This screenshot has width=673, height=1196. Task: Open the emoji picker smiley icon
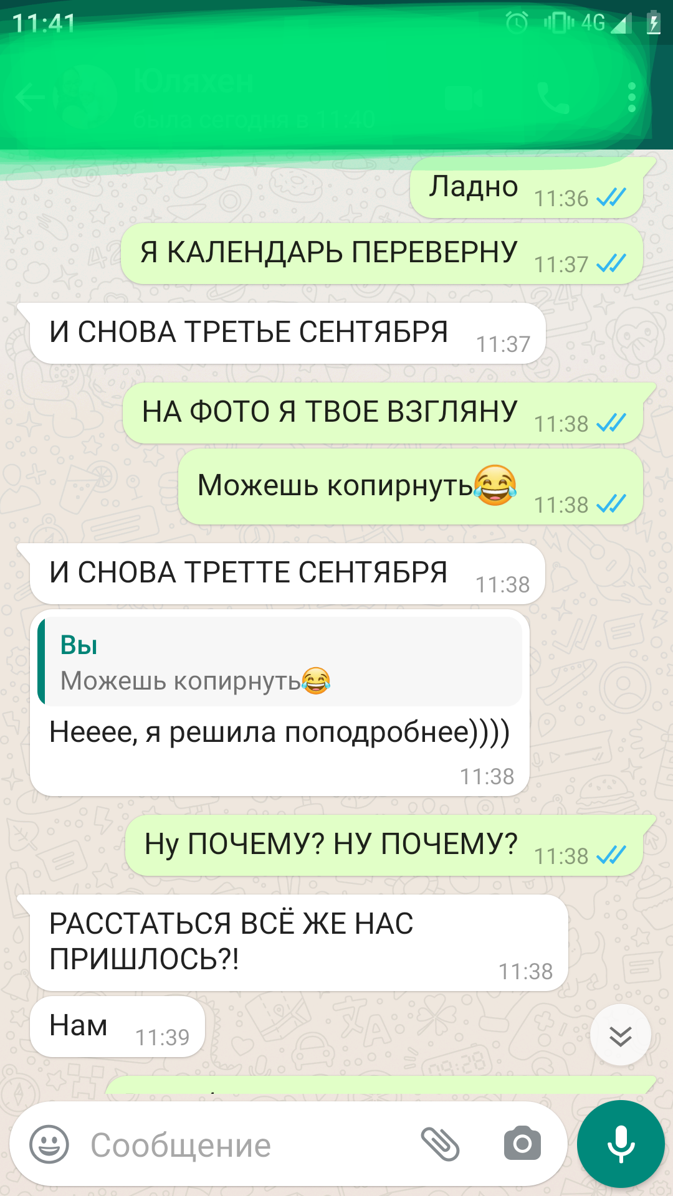pos(49,1144)
